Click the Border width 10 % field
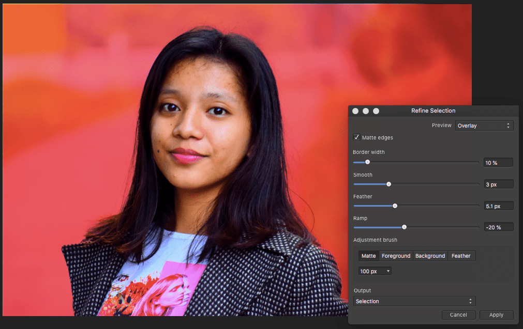 (498, 163)
